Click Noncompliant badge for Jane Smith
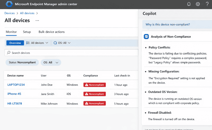Screen dimensions: 212x130 [x=94, y=94]
